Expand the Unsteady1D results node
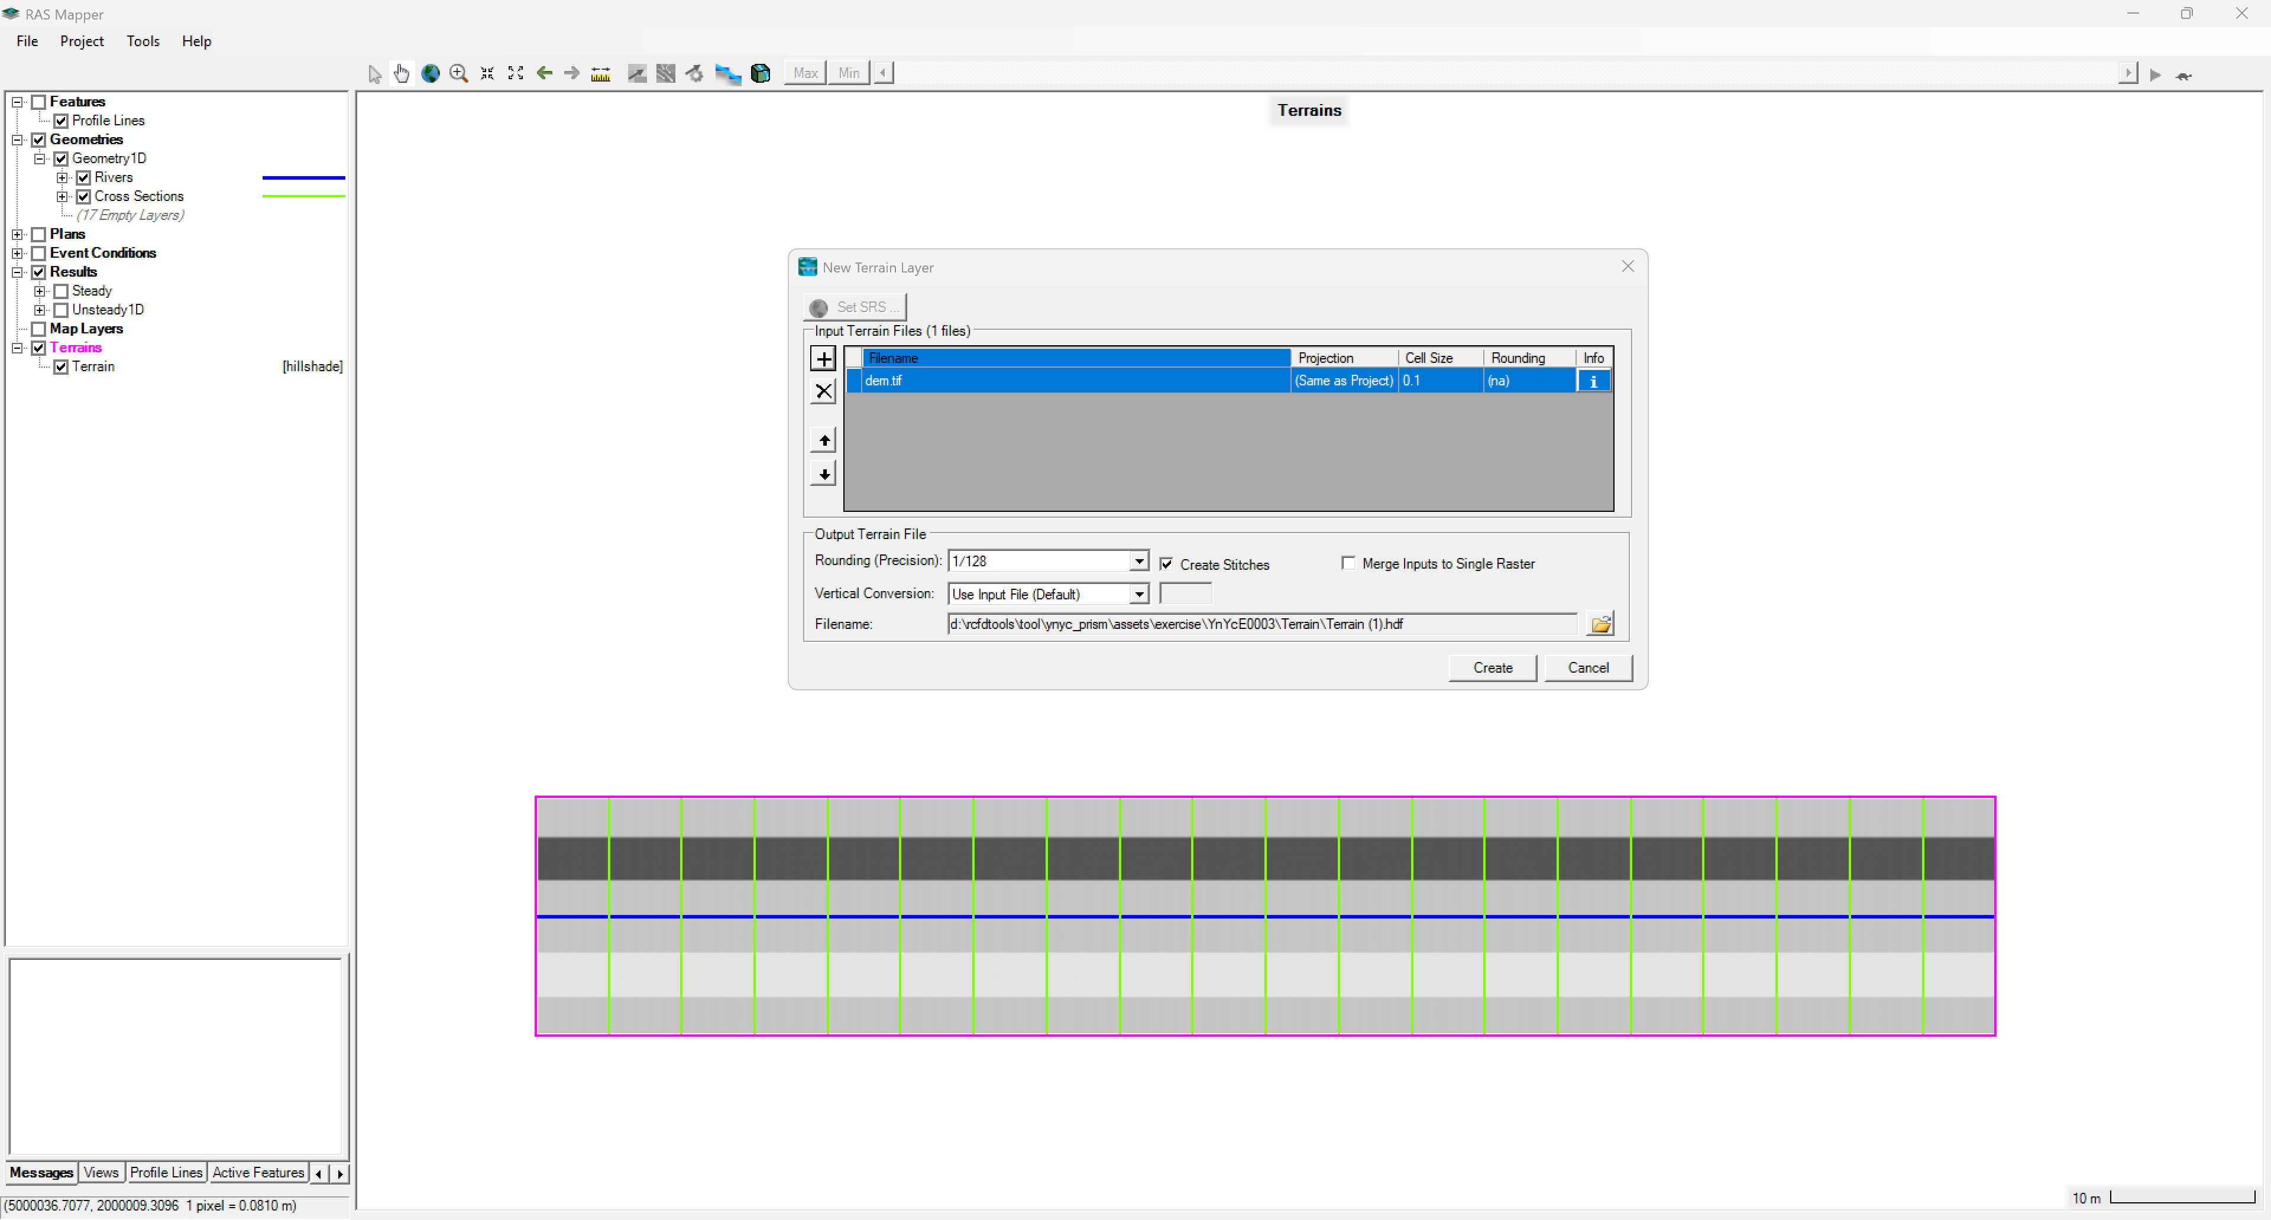2271x1220 pixels. pyautogui.click(x=40, y=310)
